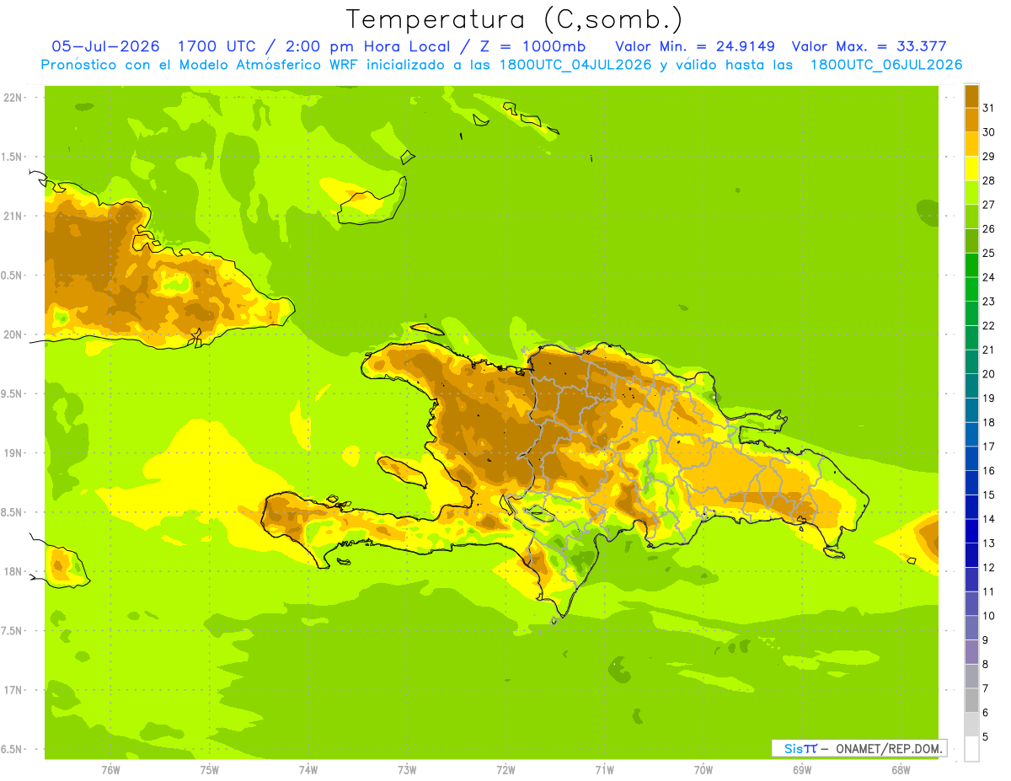Click the colorbar label "26"
The height and width of the screenshot is (781, 1011).
click(x=988, y=229)
